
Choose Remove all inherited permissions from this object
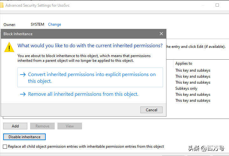tap(83, 94)
